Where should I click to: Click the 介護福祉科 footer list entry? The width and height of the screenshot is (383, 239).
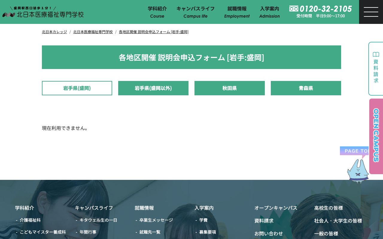point(30,220)
